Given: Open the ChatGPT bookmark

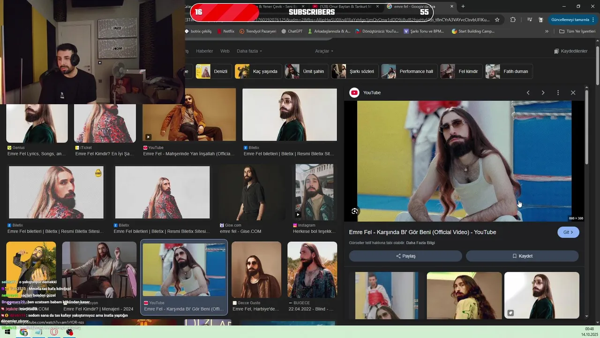Looking at the screenshot, I should pyautogui.click(x=292, y=31).
